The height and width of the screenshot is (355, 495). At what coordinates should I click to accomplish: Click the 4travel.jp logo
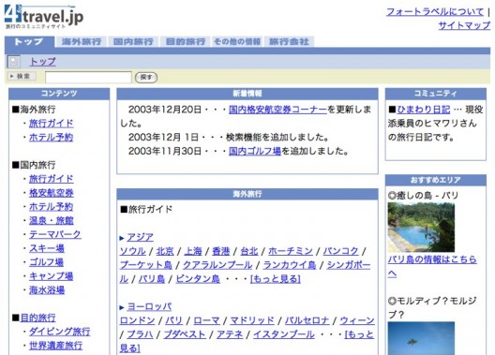44,17
